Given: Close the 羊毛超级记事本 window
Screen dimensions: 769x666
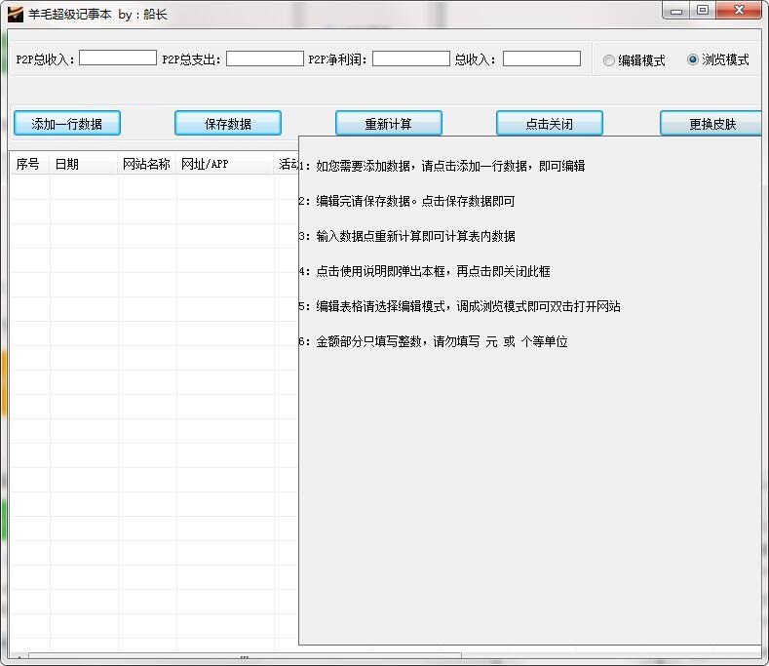Looking at the screenshot, I should (x=739, y=11).
